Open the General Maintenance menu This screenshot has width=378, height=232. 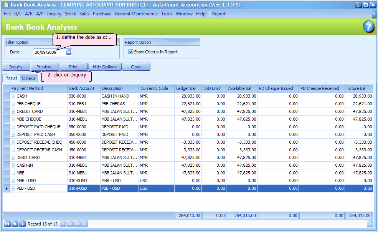point(136,14)
